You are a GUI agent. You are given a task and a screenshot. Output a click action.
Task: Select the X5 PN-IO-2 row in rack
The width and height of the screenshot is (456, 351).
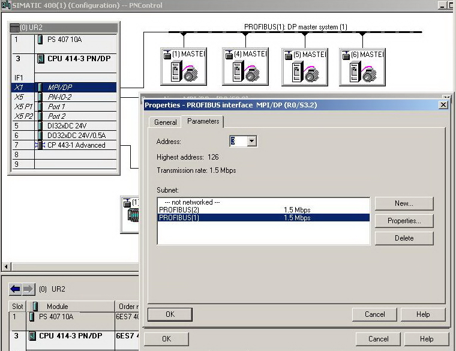point(64,97)
